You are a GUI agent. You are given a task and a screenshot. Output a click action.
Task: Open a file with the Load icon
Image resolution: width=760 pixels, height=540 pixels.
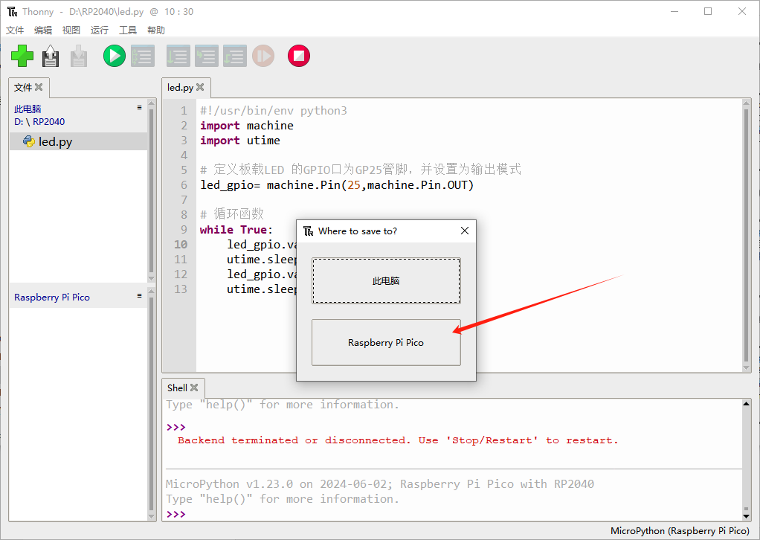click(x=51, y=56)
